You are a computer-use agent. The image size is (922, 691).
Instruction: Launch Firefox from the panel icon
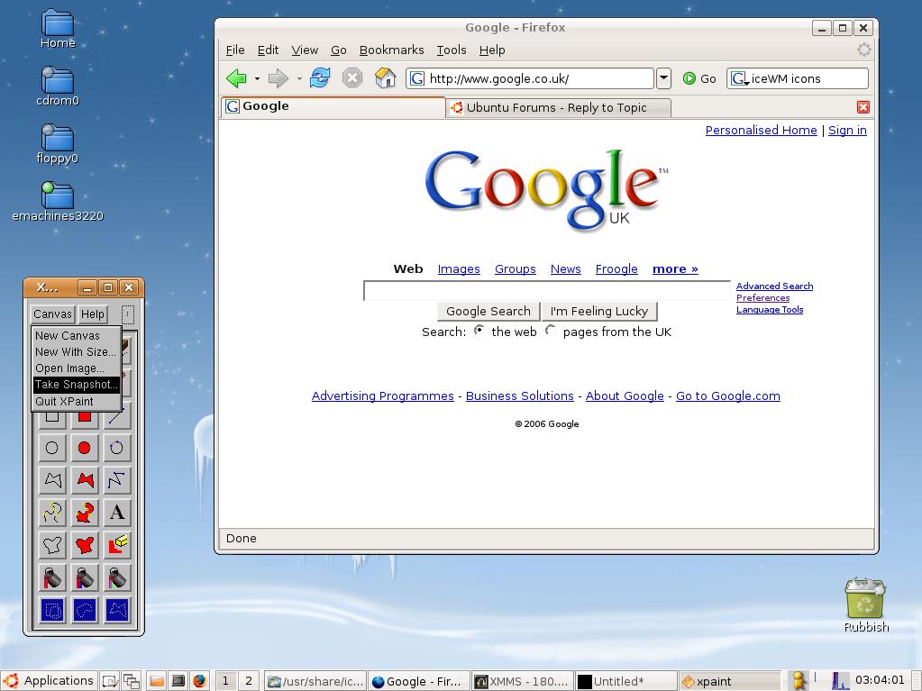coord(200,681)
